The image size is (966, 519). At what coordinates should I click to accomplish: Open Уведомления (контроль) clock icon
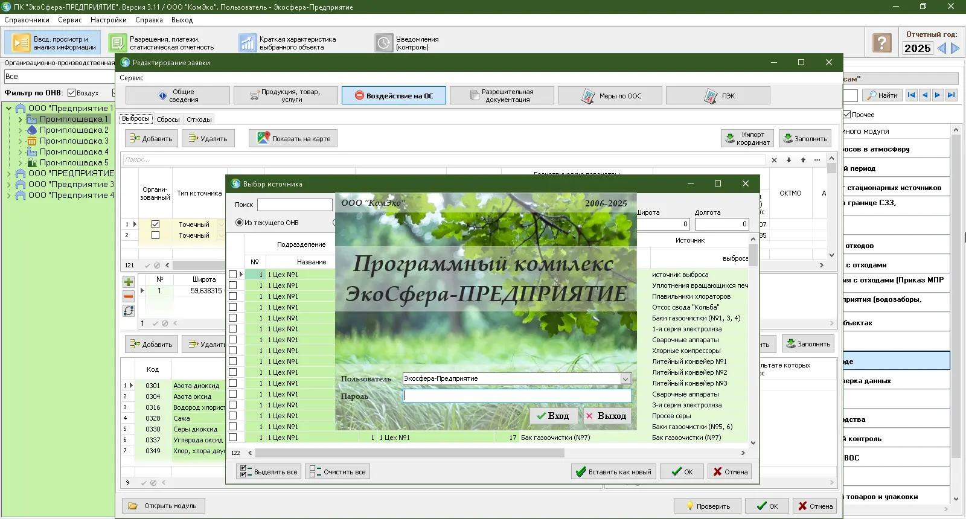pyautogui.click(x=384, y=43)
